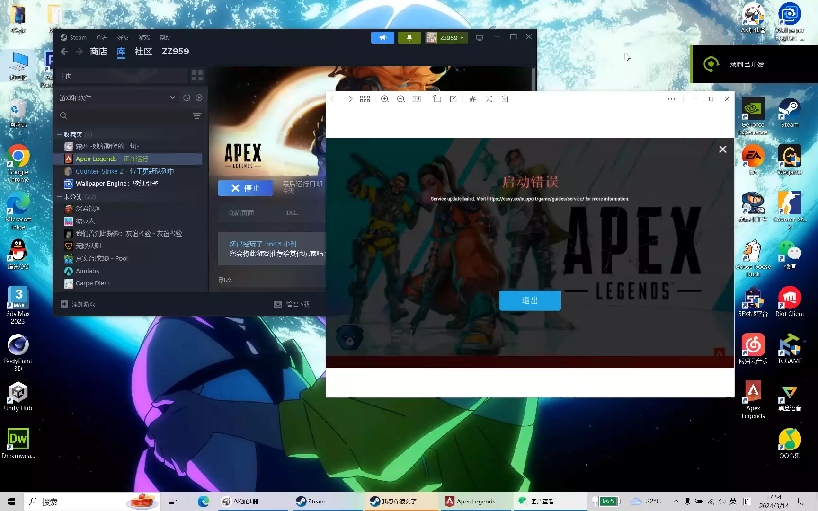Save the image using viewer download icon
This screenshot has width=818, height=511.
(x=505, y=99)
